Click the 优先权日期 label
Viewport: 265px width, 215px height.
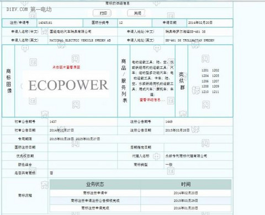point(25,156)
